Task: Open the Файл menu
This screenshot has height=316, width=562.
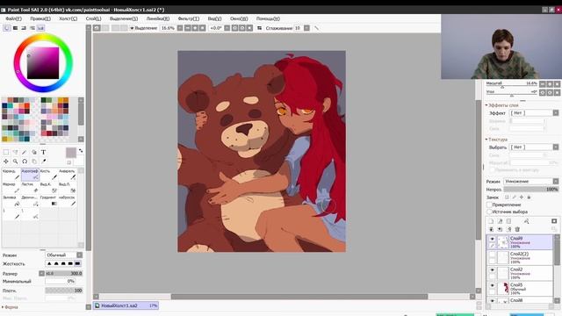Action: tap(13, 18)
